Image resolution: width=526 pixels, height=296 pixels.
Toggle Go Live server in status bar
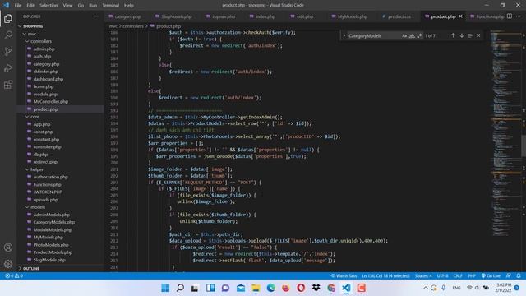click(x=491, y=276)
